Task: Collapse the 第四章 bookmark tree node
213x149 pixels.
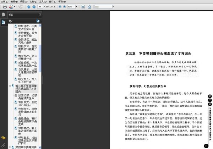Action: click(10, 147)
